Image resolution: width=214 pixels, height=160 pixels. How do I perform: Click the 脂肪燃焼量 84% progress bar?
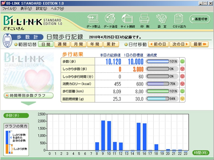click(x=158, y=98)
